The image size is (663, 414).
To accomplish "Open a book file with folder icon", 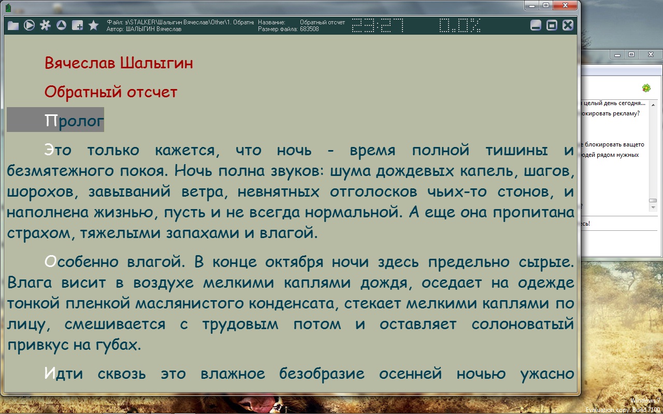I will (13, 25).
